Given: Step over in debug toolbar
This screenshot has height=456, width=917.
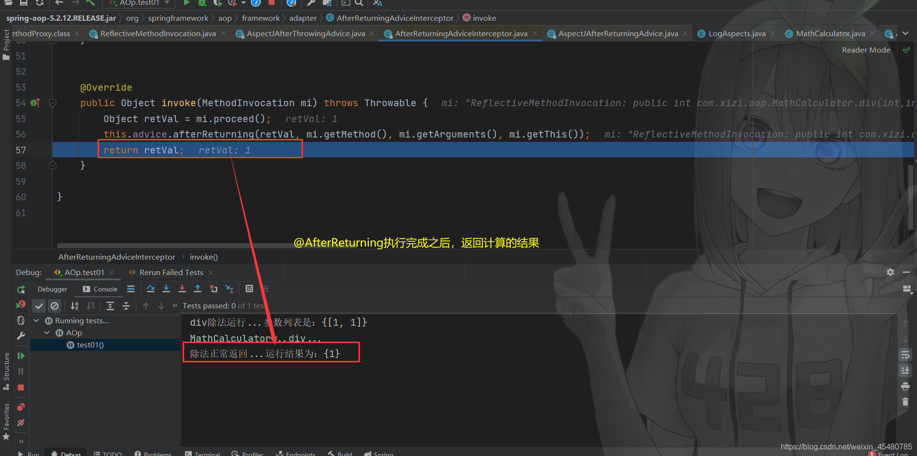Looking at the screenshot, I should pyautogui.click(x=151, y=289).
